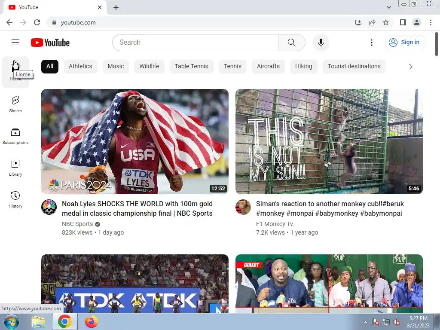Open Firefox from the taskbar
This screenshot has width=440, height=330.
tap(92, 321)
